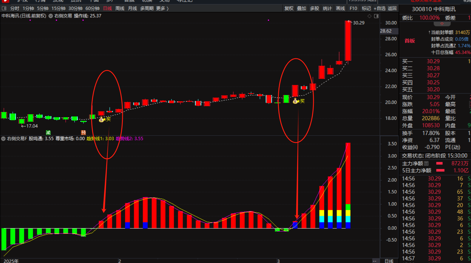Toggle 复权 price adjustment
Viewport: 471px width, 263px height.
coord(289,8)
